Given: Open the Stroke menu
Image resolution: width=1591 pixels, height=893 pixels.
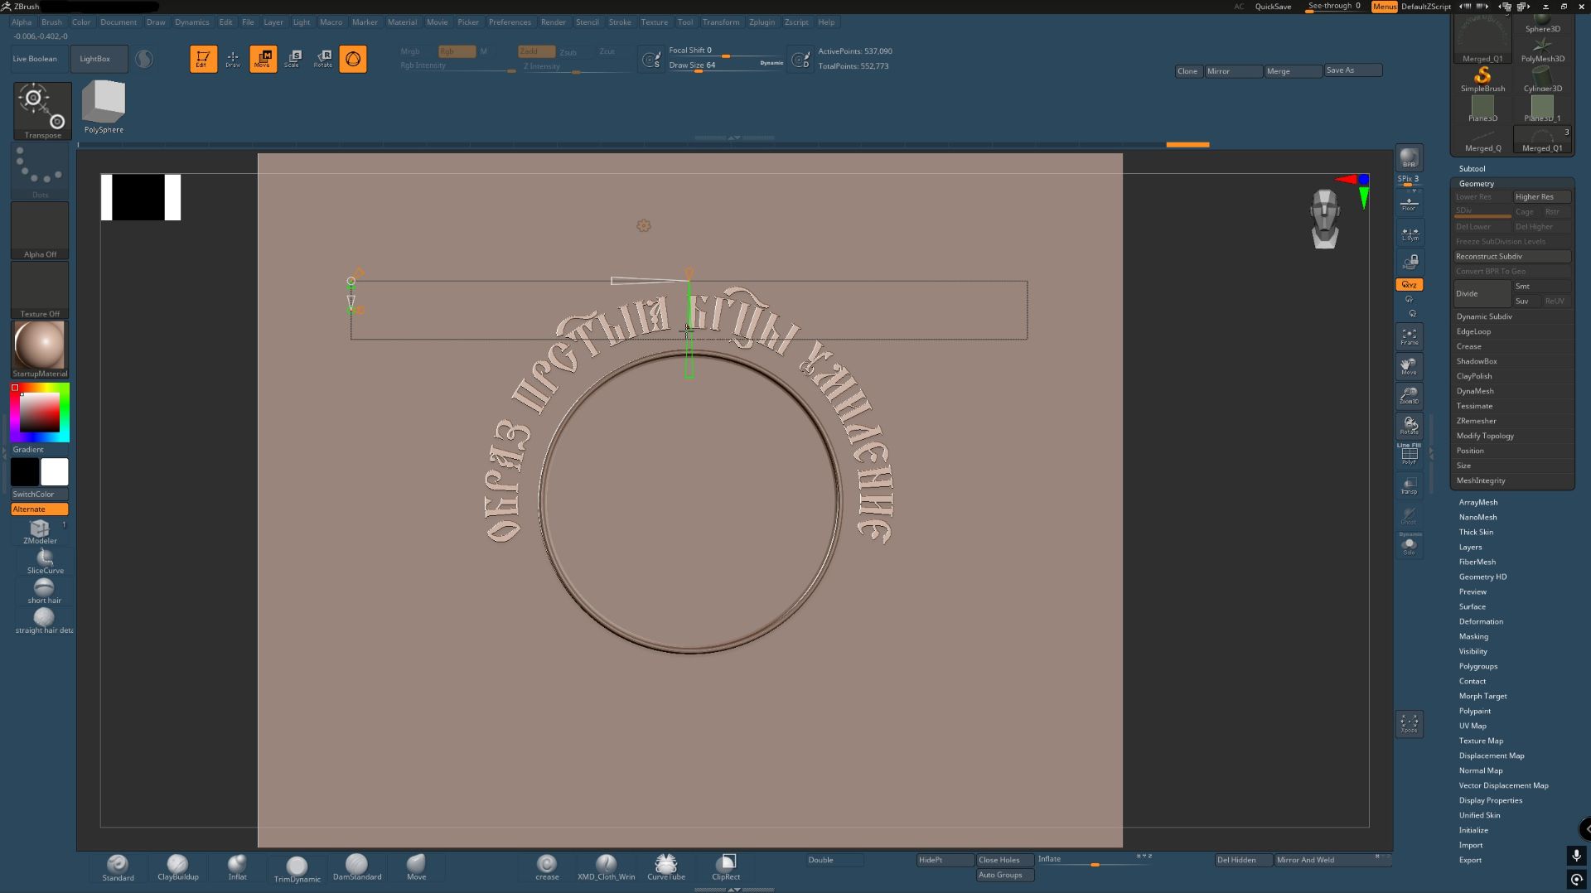Looking at the screenshot, I should (x=620, y=22).
